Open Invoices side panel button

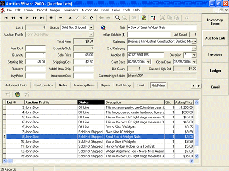pyautogui.click(x=215, y=54)
